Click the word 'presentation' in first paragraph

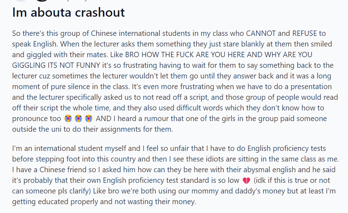pos(311,87)
